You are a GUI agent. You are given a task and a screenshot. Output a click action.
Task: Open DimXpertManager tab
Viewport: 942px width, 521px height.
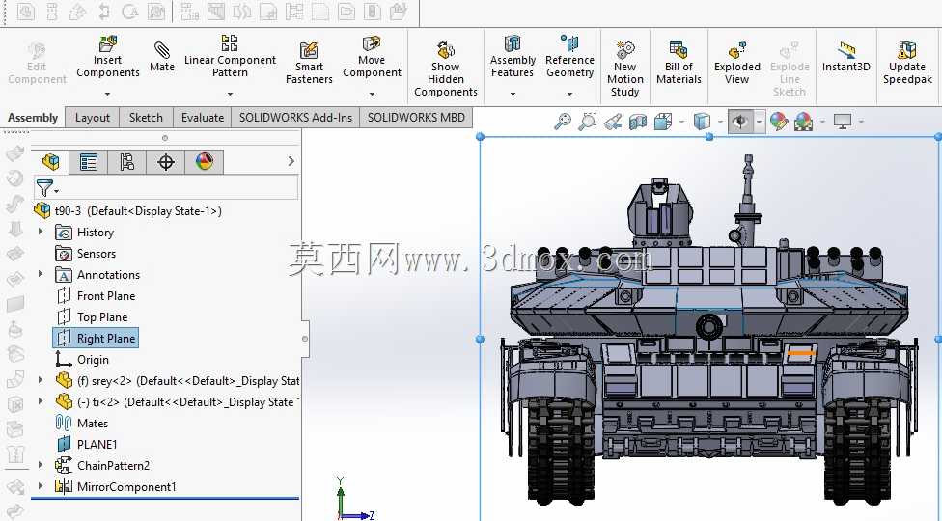click(x=166, y=161)
